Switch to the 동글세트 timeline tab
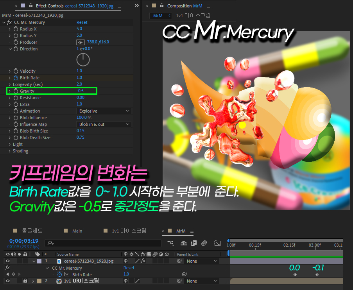The width and height of the screenshot is (353, 290). (x=32, y=231)
